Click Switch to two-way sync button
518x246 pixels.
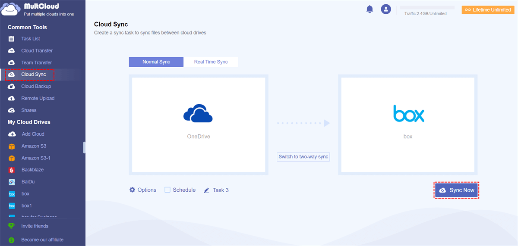(x=303, y=157)
